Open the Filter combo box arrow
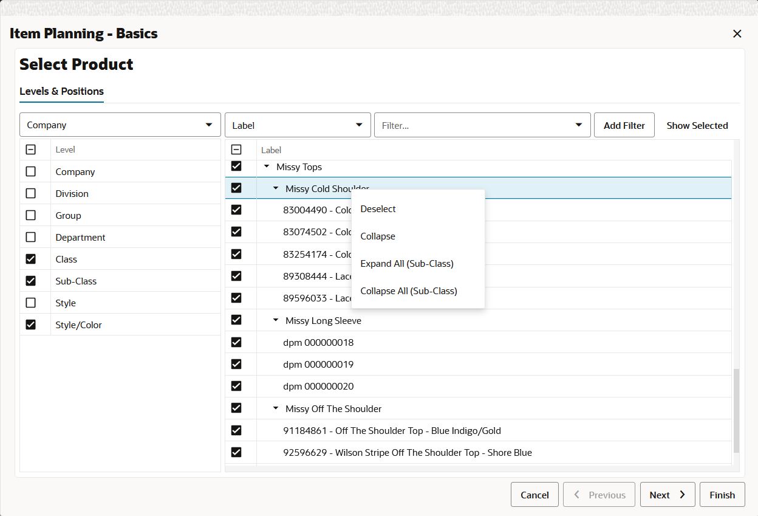The width and height of the screenshot is (758, 516). pos(578,125)
